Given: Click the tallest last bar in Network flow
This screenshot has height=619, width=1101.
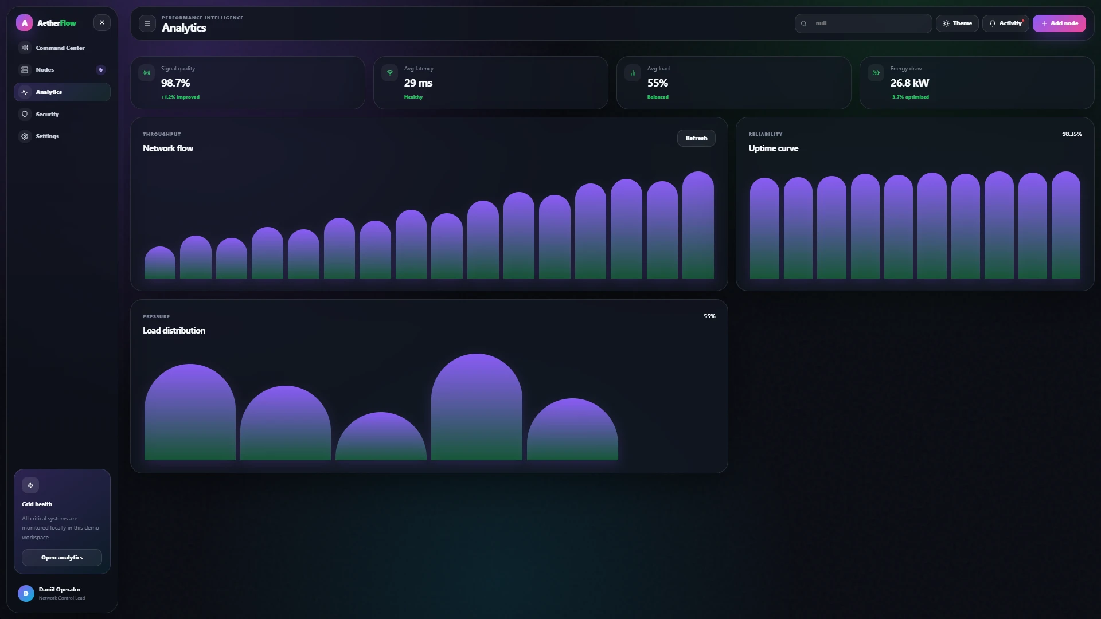Looking at the screenshot, I should click(x=698, y=225).
